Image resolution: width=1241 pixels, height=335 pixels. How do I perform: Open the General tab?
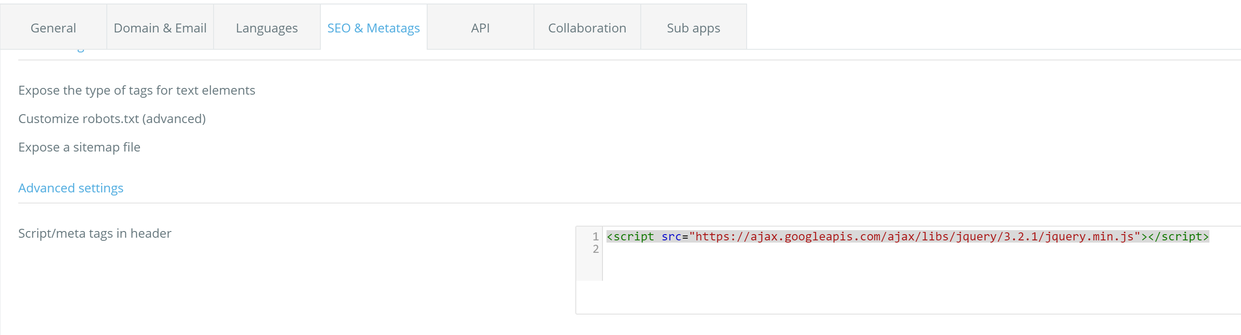(x=53, y=28)
